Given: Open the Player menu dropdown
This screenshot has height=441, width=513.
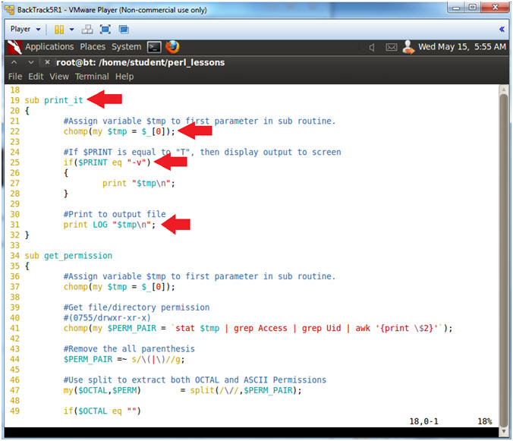Looking at the screenshot, I should pos(25,29).
